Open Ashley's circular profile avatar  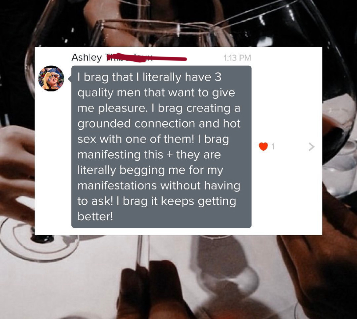pyautogui.click(x=51, y=78)
